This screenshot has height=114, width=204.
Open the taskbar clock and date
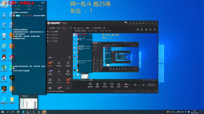194,112
